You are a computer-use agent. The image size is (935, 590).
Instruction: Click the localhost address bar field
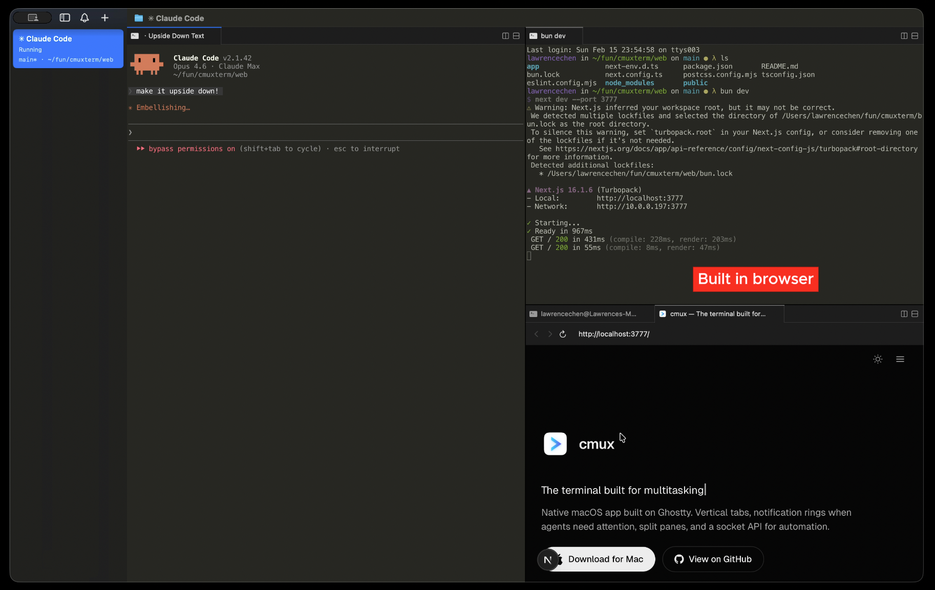613,334
